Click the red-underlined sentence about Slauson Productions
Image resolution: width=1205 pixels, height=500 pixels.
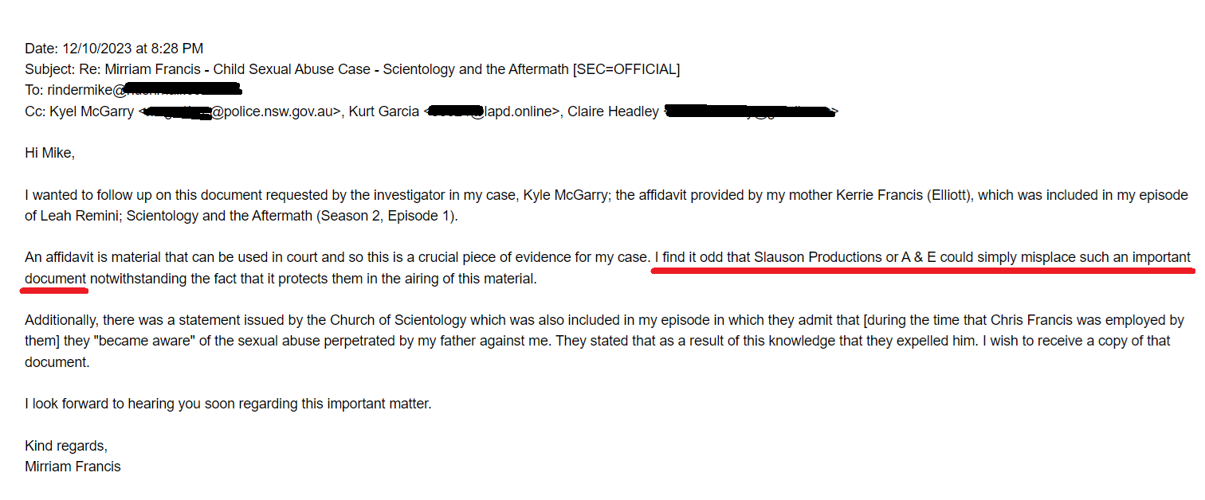coord(922,258)
